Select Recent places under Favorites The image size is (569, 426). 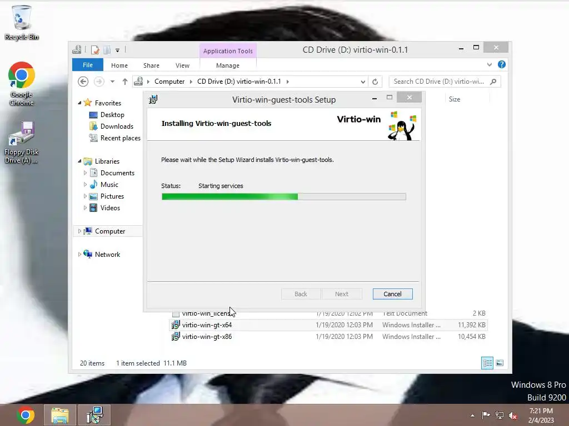121,138
